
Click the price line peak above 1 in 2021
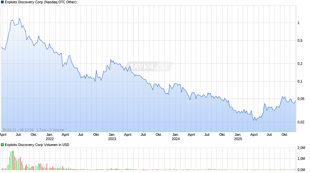click(x=19, y=18)
